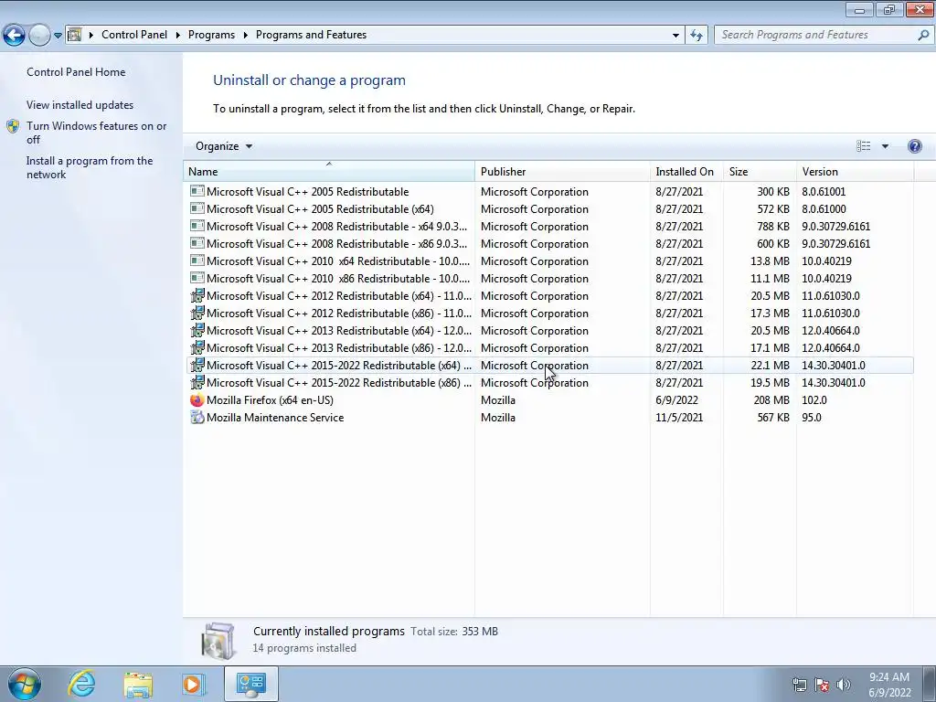Sort list by Publisher column header
Viewport: 936px width, 702px height.
562,171
